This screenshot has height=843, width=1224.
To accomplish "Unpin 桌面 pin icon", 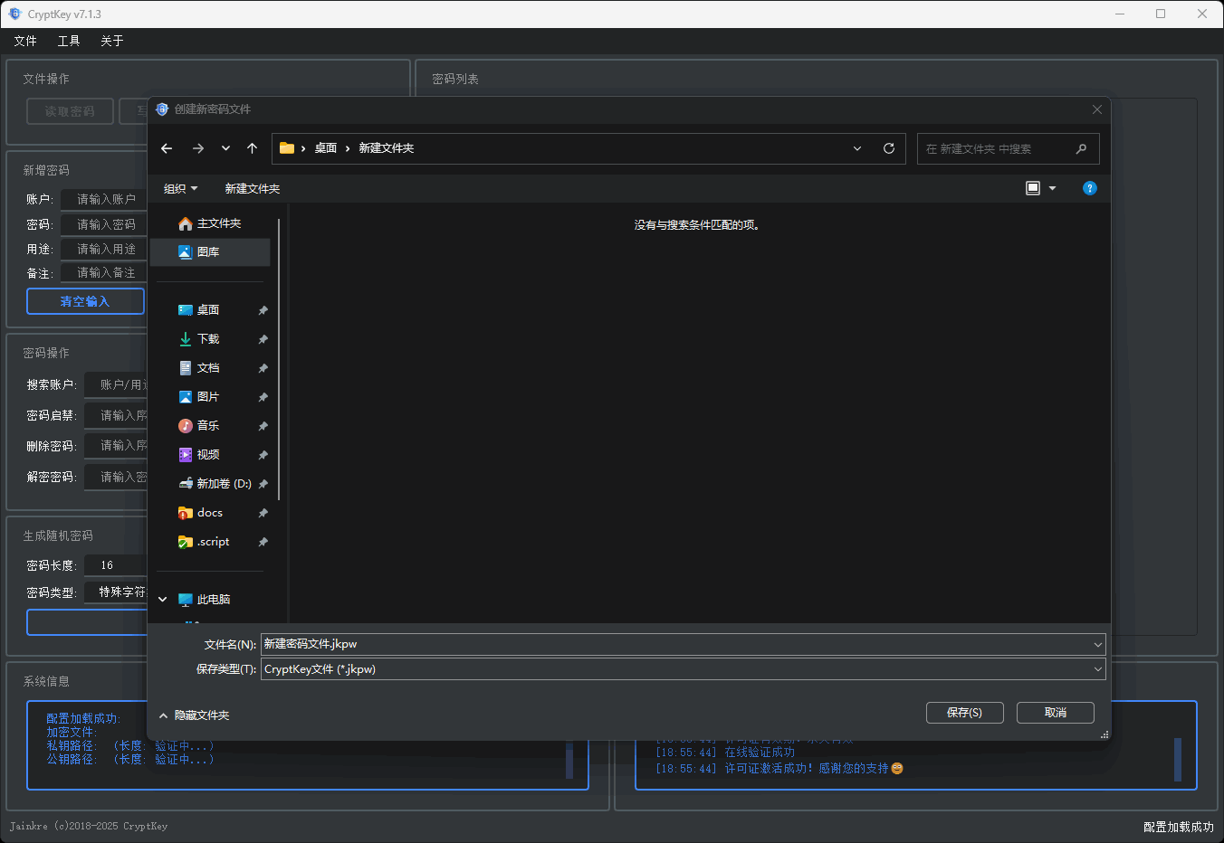I will pos(263,310).
